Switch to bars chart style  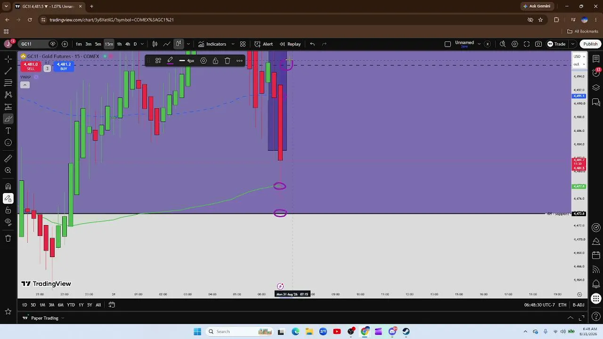pos(155,44)
